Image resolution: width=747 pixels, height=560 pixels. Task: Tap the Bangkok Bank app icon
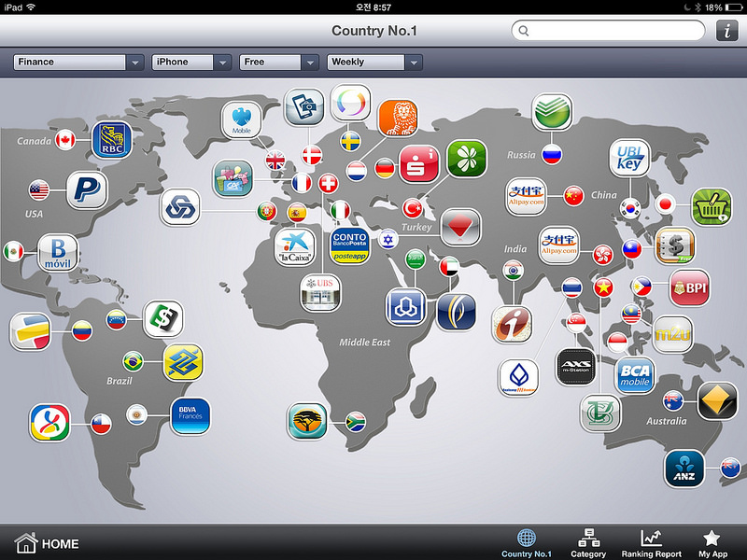(x=519, y=378)
